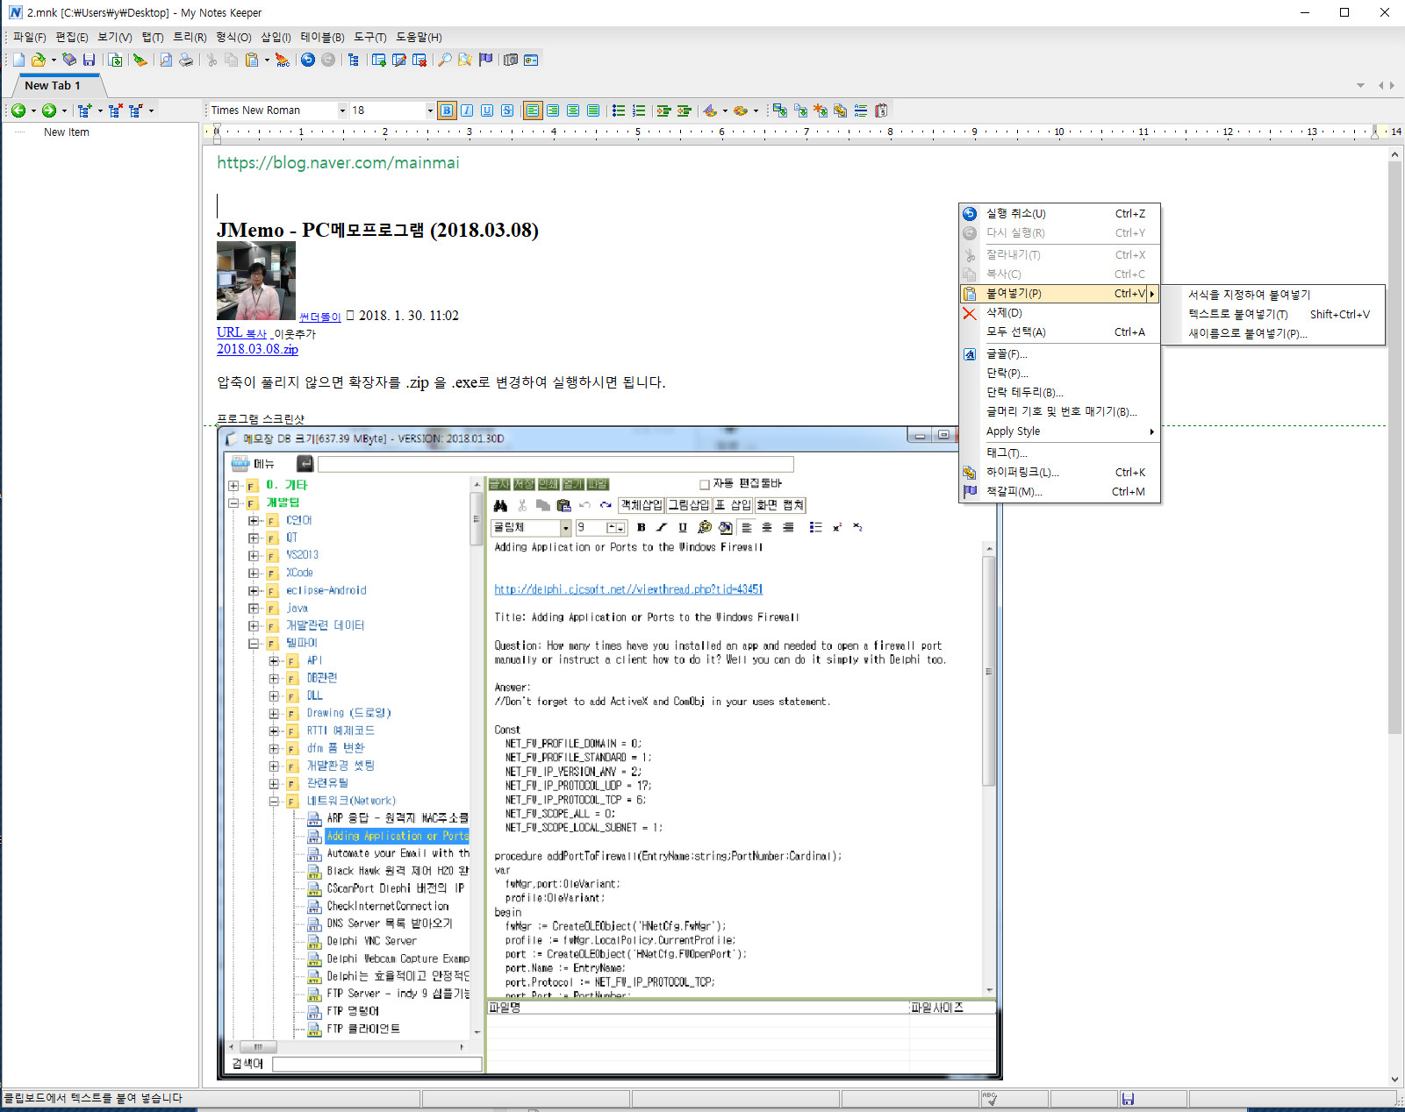Select 서식을 지정하여 붙여넣기 from the submenu
Screen dimensions: 1405x1112
click(1272, 295)
